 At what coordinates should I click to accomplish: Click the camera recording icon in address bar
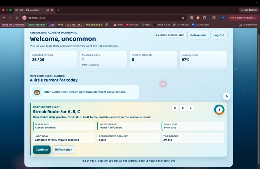pyautogui.click(x=25, y=18)
